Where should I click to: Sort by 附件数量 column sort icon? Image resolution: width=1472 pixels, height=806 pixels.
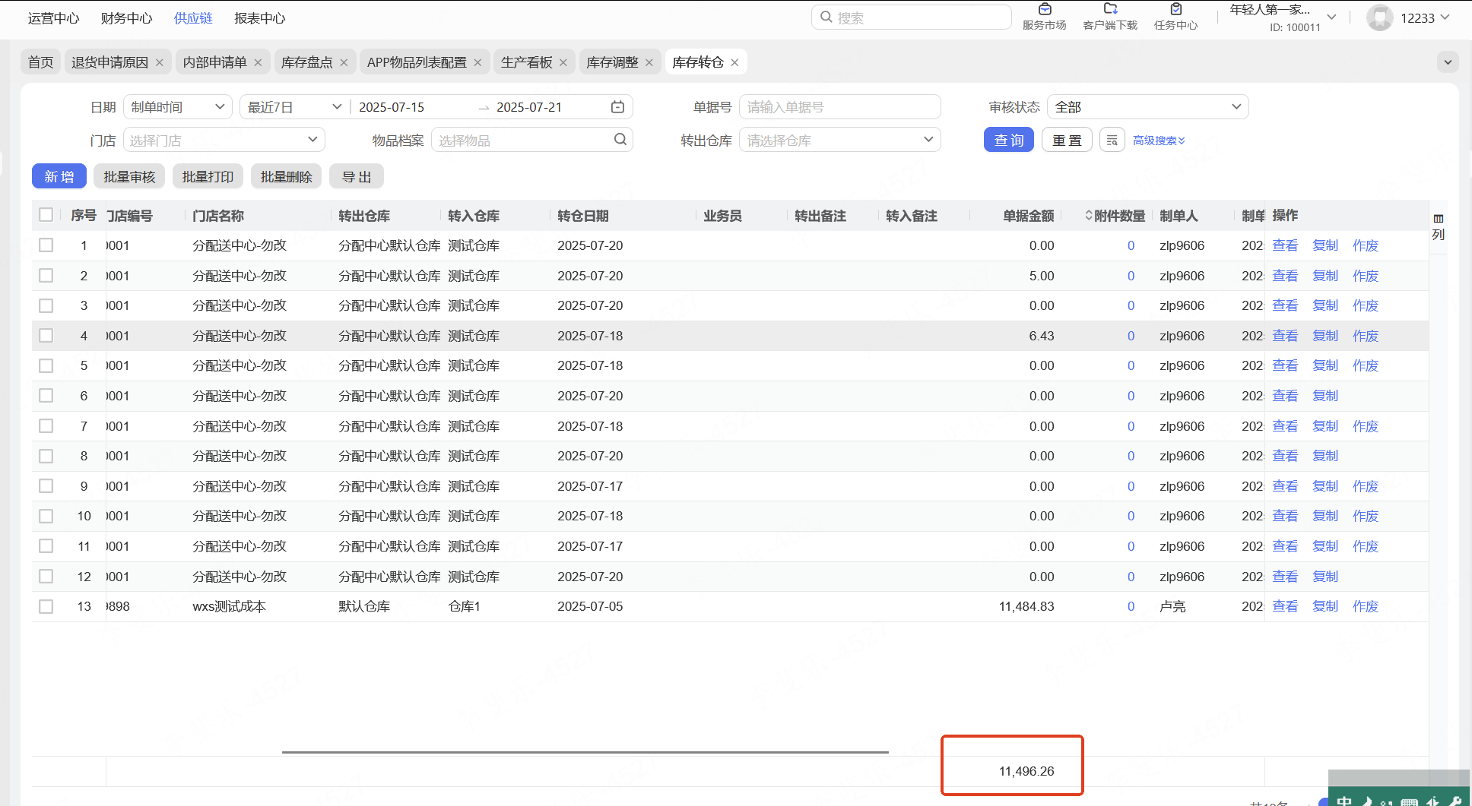(x=1089, y=216)
